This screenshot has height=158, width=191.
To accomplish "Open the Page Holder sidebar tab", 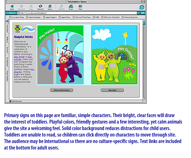I will [7, 76].
